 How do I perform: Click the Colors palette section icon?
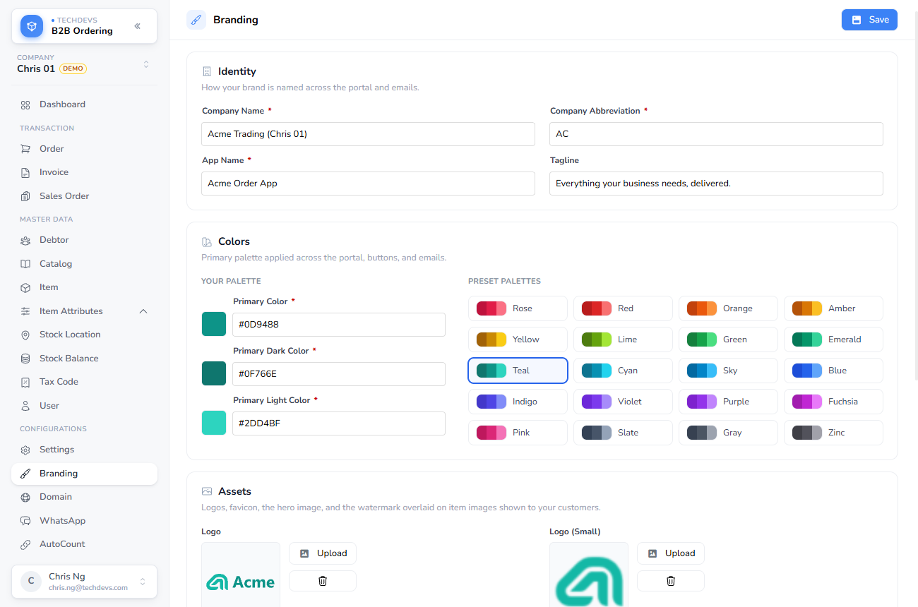207,241
